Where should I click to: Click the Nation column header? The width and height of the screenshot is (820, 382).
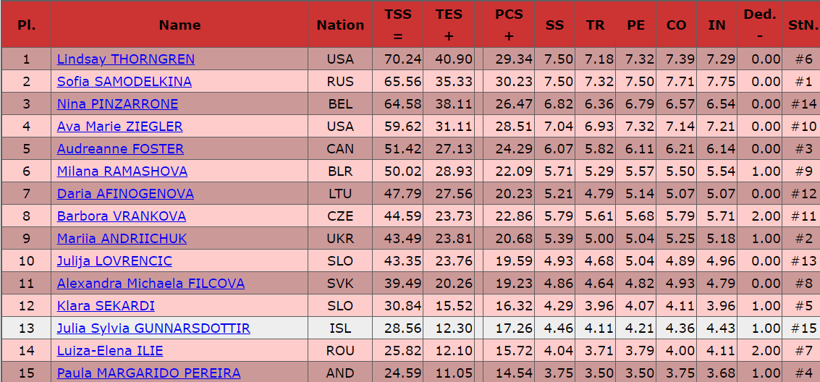tap(340, 25)
